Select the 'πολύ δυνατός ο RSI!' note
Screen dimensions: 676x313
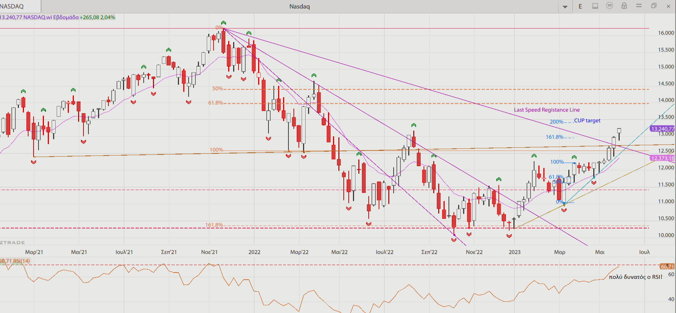[x=635, y=277]
